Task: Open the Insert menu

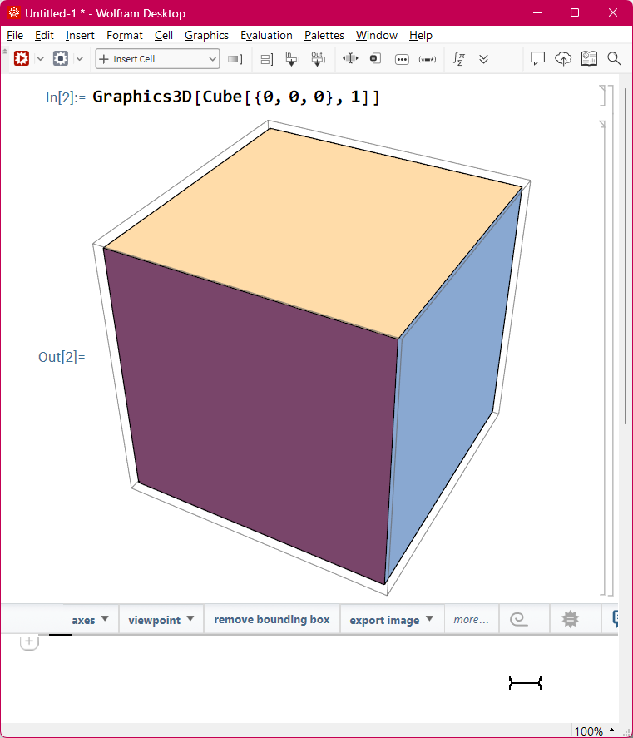Action: pyautogui.click(x=80, y=35)
